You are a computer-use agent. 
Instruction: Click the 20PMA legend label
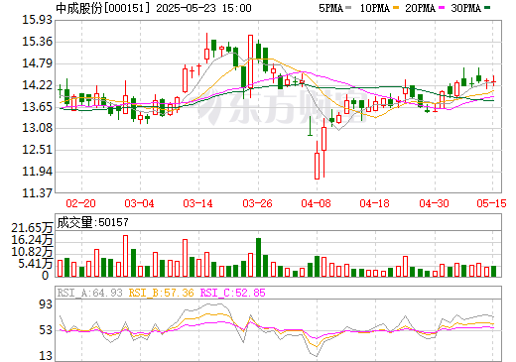coord(420,8)
